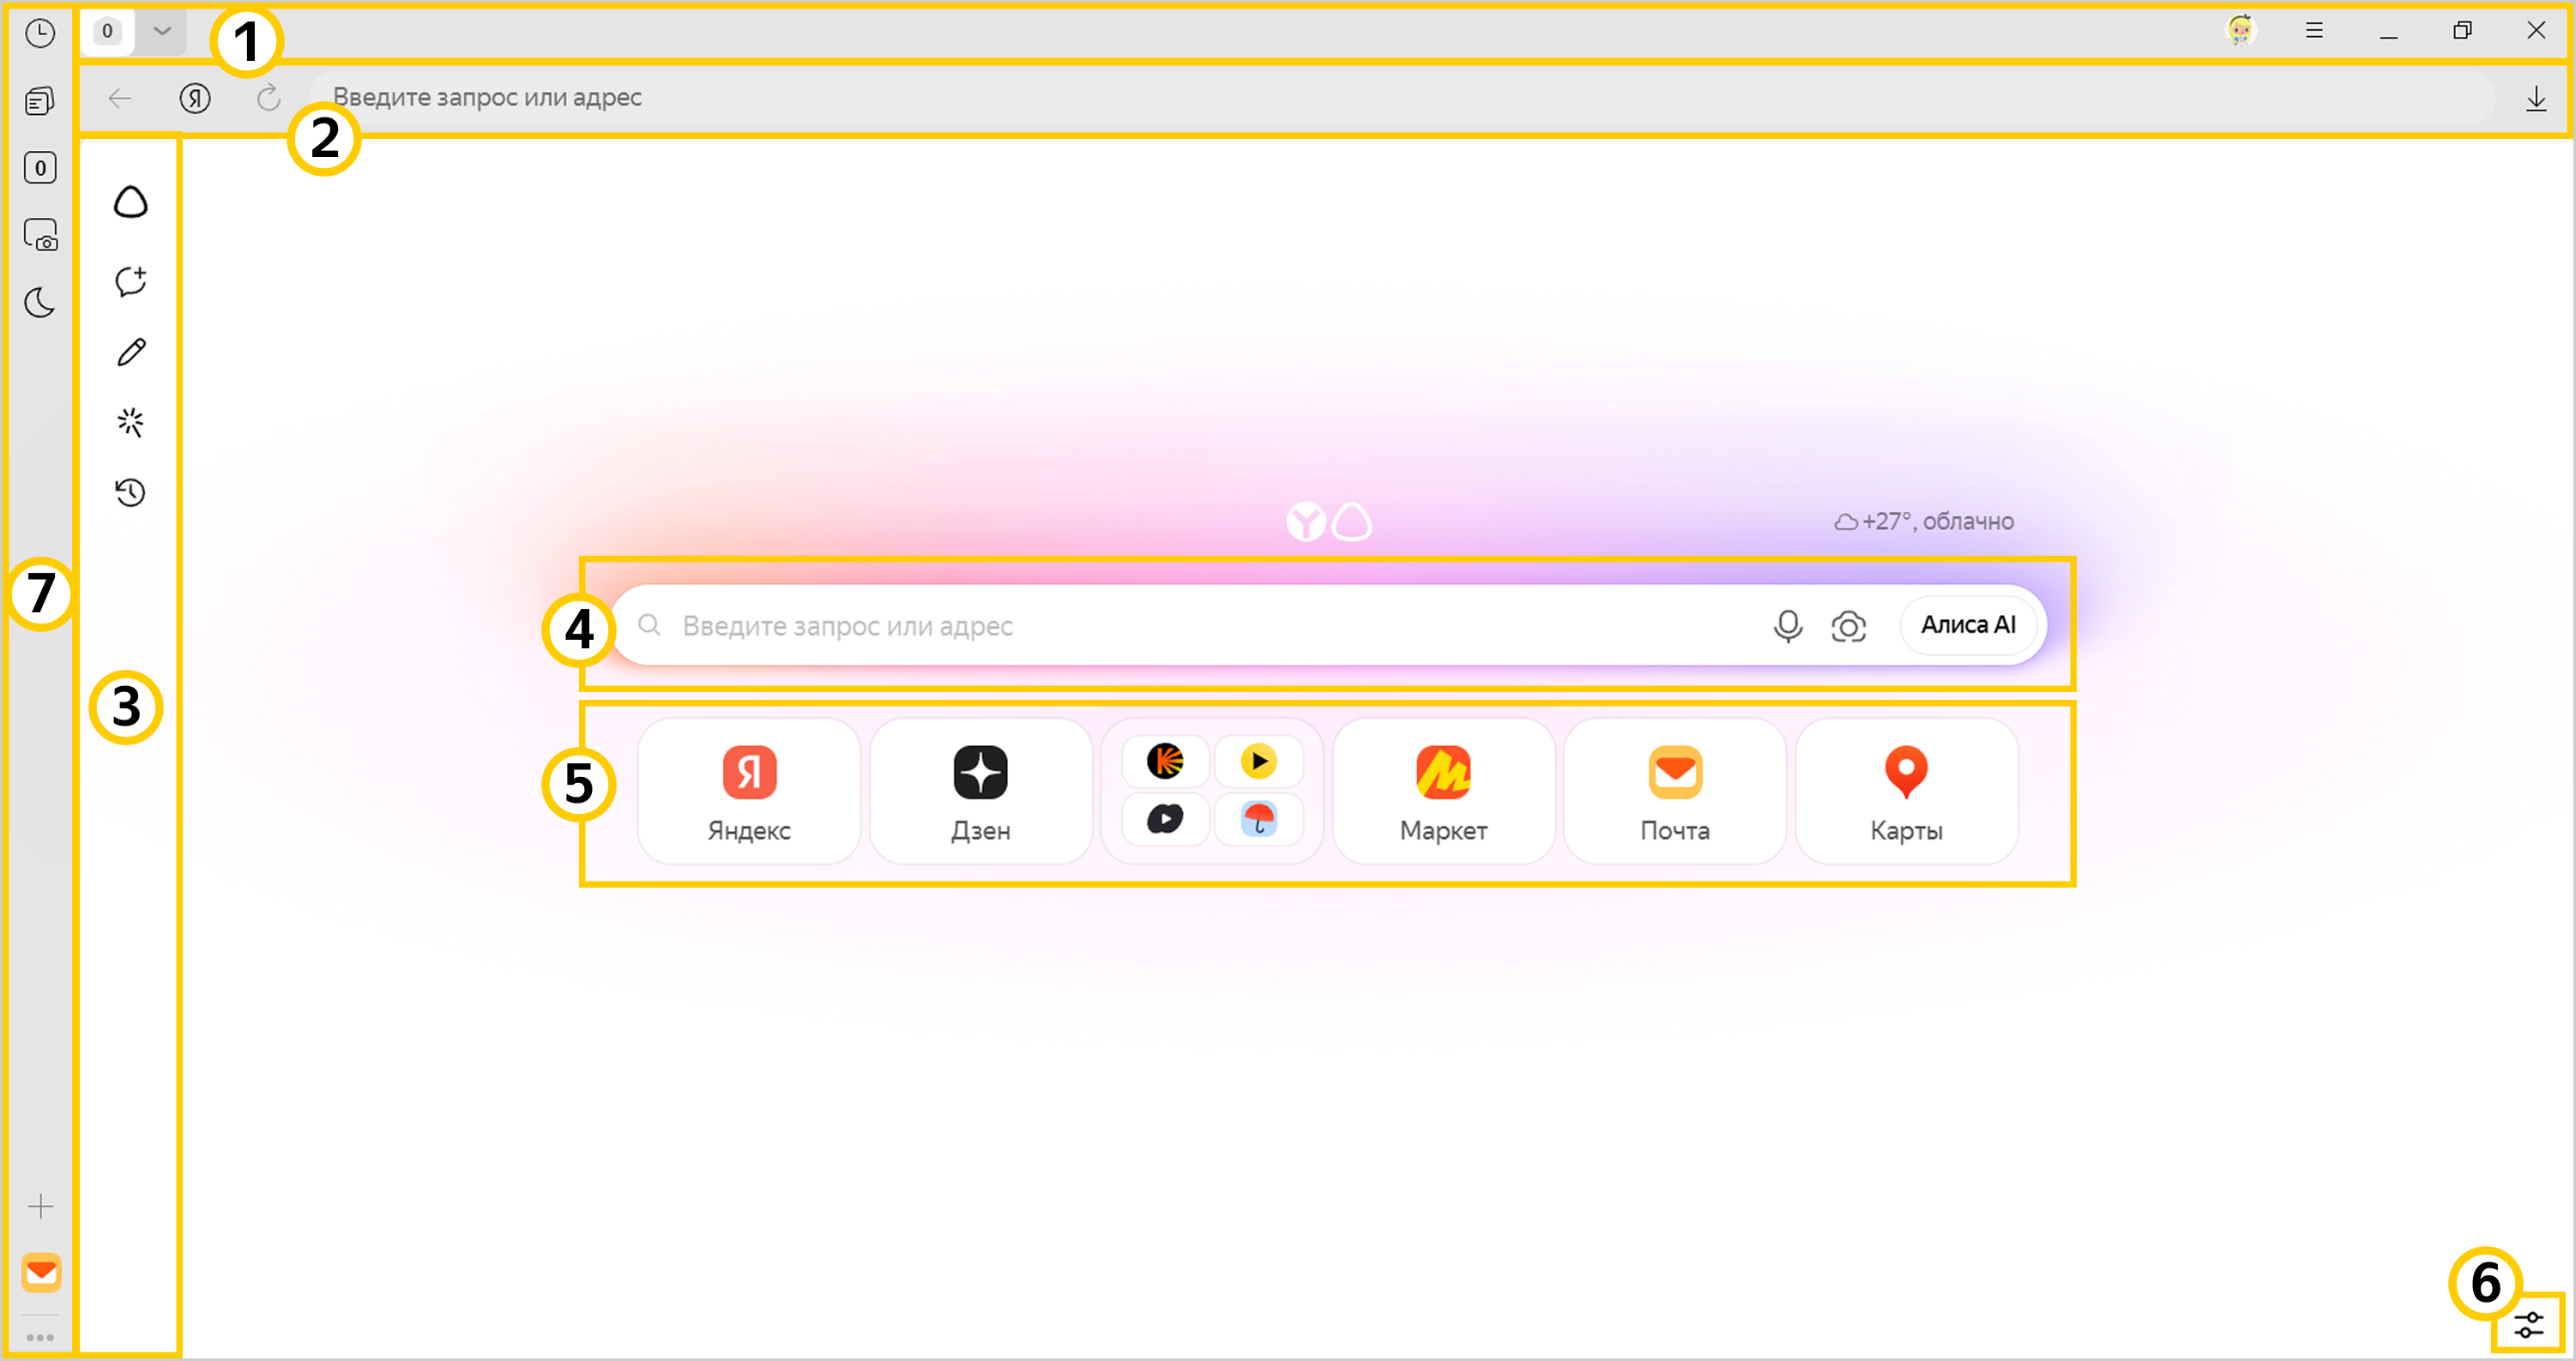Open the Почта tile
This screenshot has width=2576, height=1361.
coord(1675,791)
